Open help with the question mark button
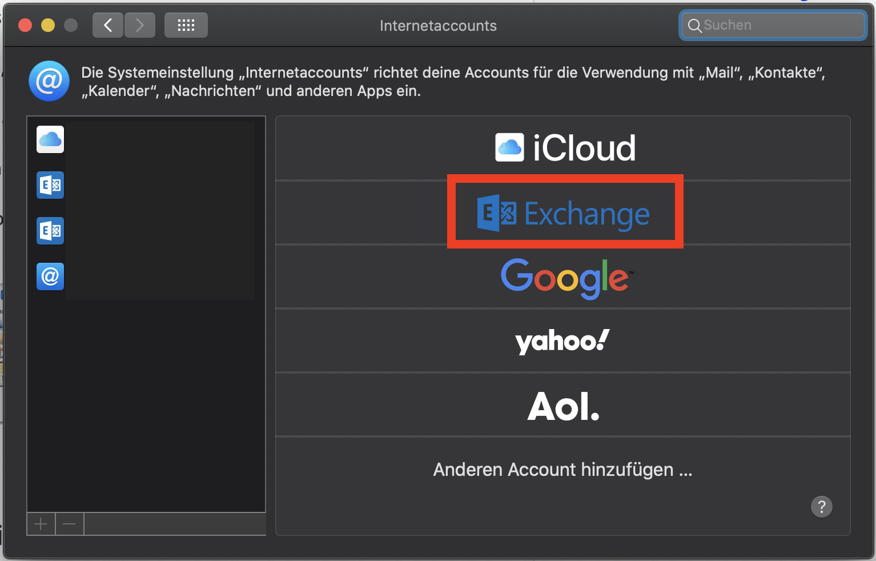Viewport: 876px width, 561px height. pos(822,507)
